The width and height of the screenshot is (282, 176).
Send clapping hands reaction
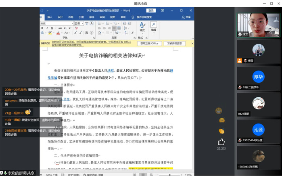pos(221,131)
